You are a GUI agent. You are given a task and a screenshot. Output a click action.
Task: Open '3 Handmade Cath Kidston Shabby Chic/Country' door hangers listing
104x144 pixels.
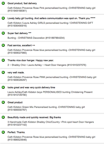(x=51, y=123)
